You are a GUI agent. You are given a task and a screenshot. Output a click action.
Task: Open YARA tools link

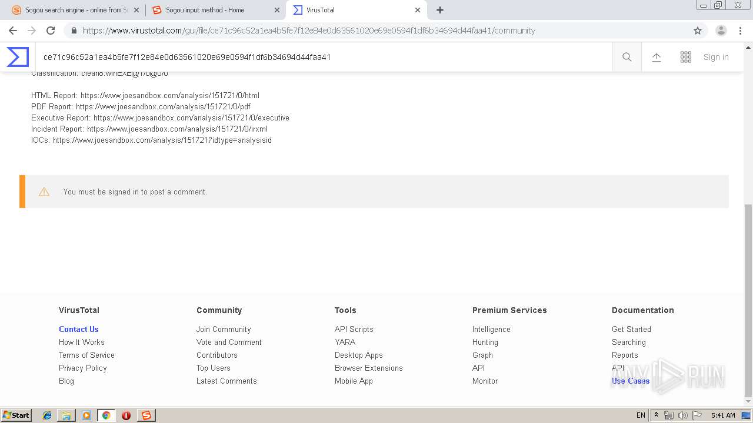point(345,342)
